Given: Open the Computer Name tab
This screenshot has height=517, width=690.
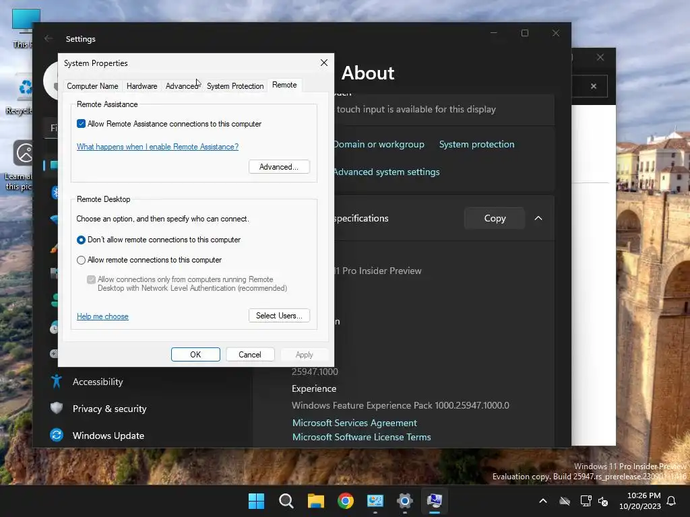Looking at the screenshot, I should pos(92,86).
